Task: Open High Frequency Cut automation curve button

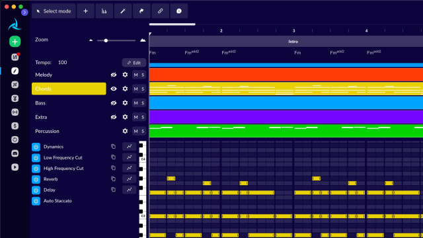Action: (130, 168)
